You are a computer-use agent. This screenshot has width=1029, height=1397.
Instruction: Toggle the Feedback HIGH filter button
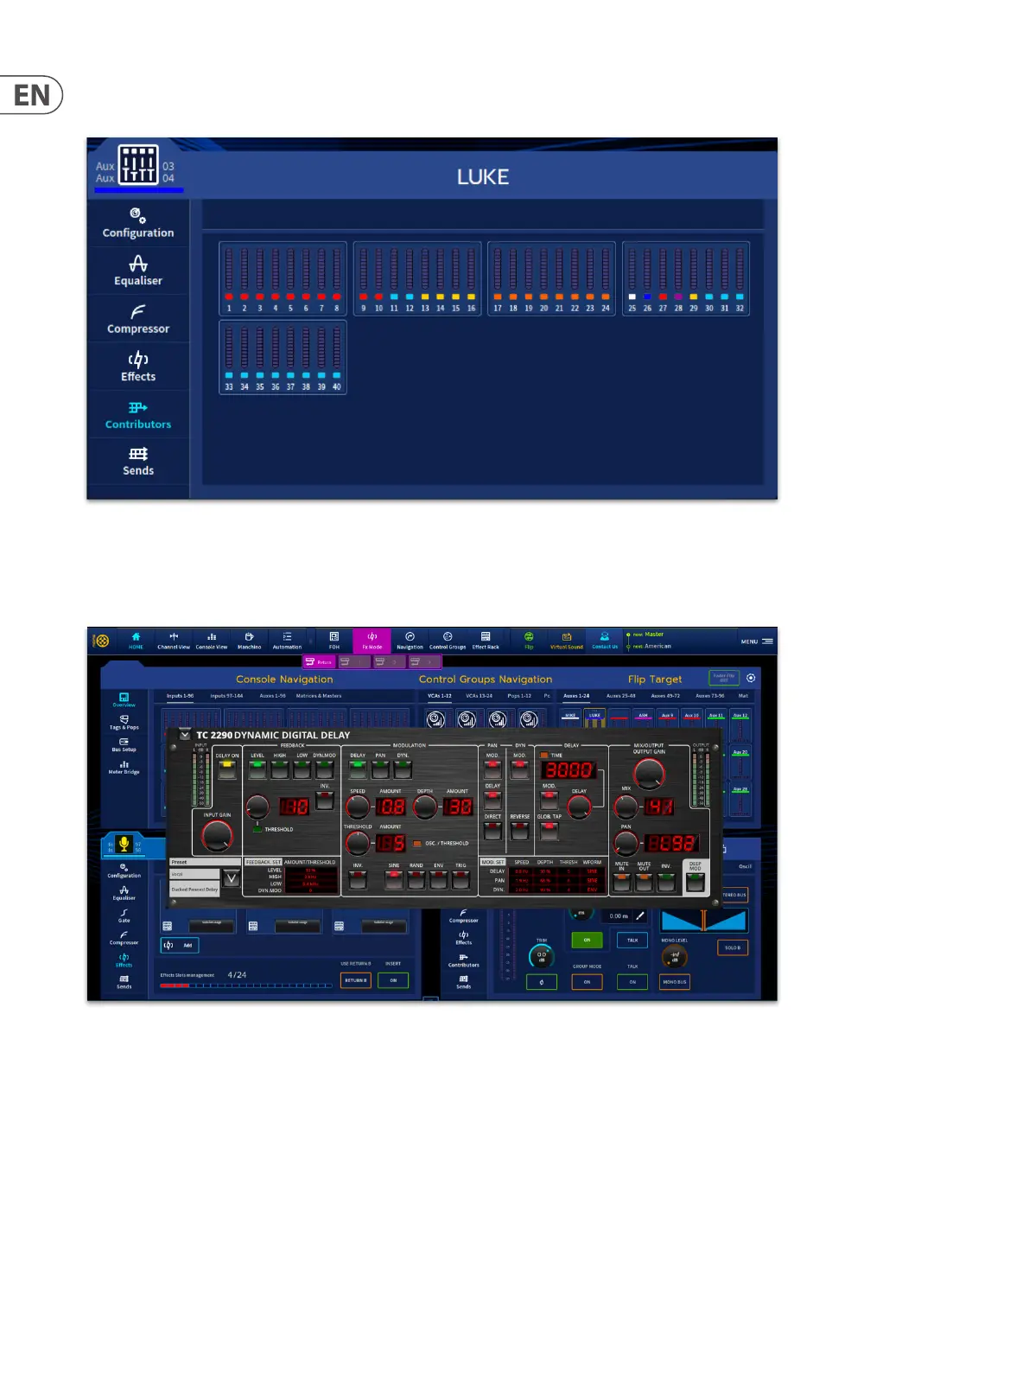pos(280,769)
